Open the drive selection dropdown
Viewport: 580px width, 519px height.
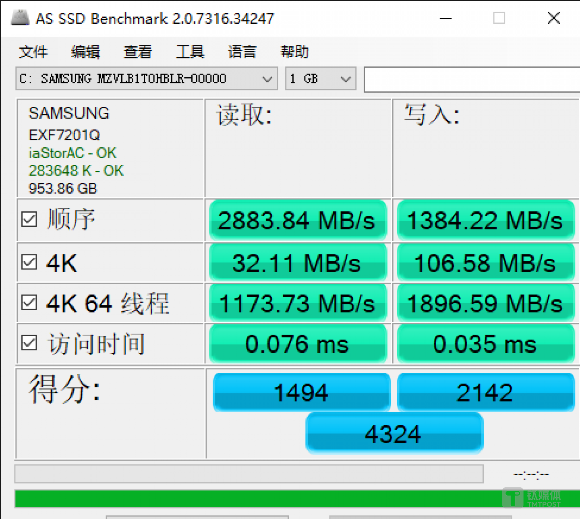pyautogui.click(x=267, y=79)
